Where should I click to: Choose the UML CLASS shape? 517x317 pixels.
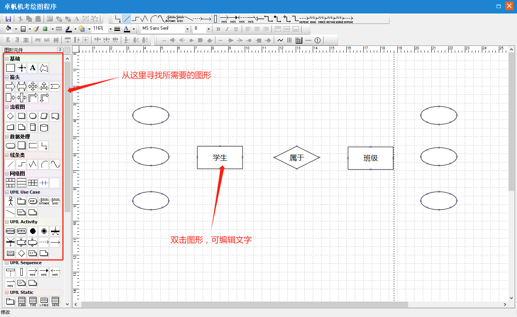(22, 301)
